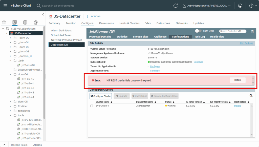This screenshot has width=259, height=147.
Task: Toggle the Light Mode switch
Action: pos(199,31)
